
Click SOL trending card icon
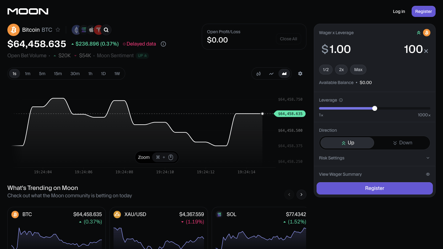[x=219, y=215]
